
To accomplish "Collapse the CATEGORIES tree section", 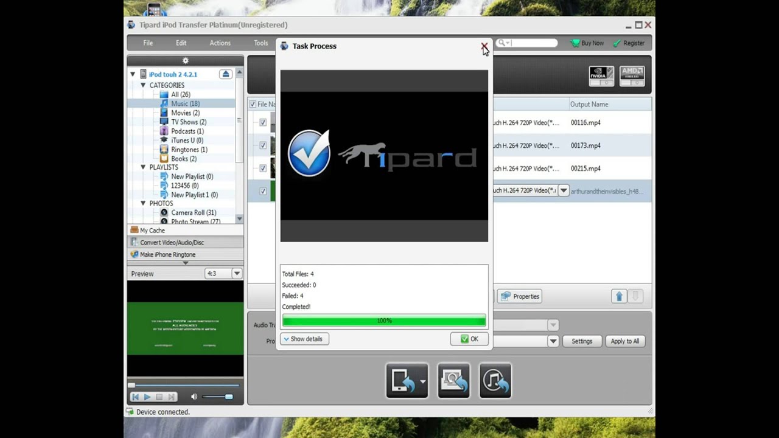I will pyautogui.click(x=143, y=85).
